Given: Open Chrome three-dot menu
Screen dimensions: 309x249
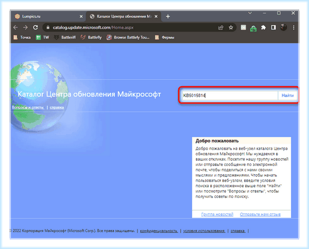Looking at the screenshot, I should pos(294,27).
